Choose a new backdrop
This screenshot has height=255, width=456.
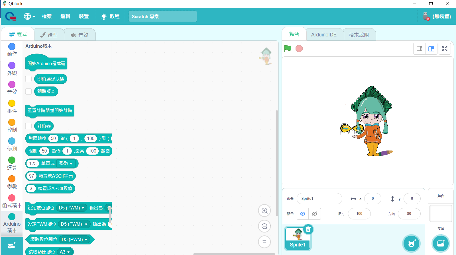coord(441,244)
